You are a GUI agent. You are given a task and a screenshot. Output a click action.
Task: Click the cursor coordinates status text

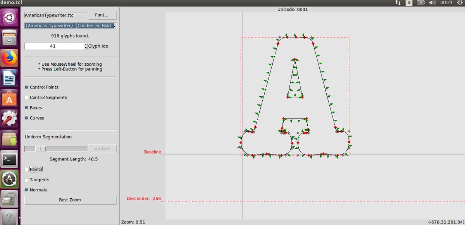[446, 222]
